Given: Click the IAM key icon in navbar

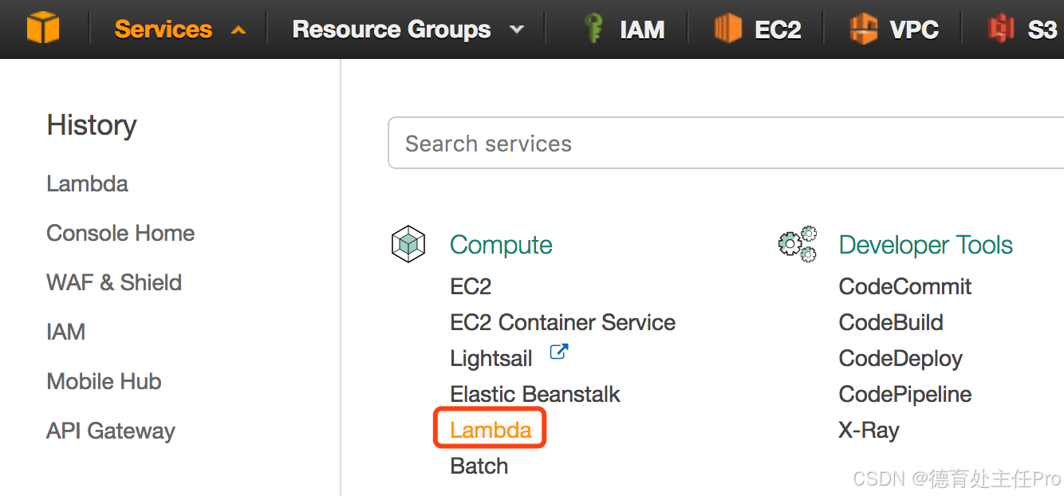Looking at the screenshot, I should 593,29.
